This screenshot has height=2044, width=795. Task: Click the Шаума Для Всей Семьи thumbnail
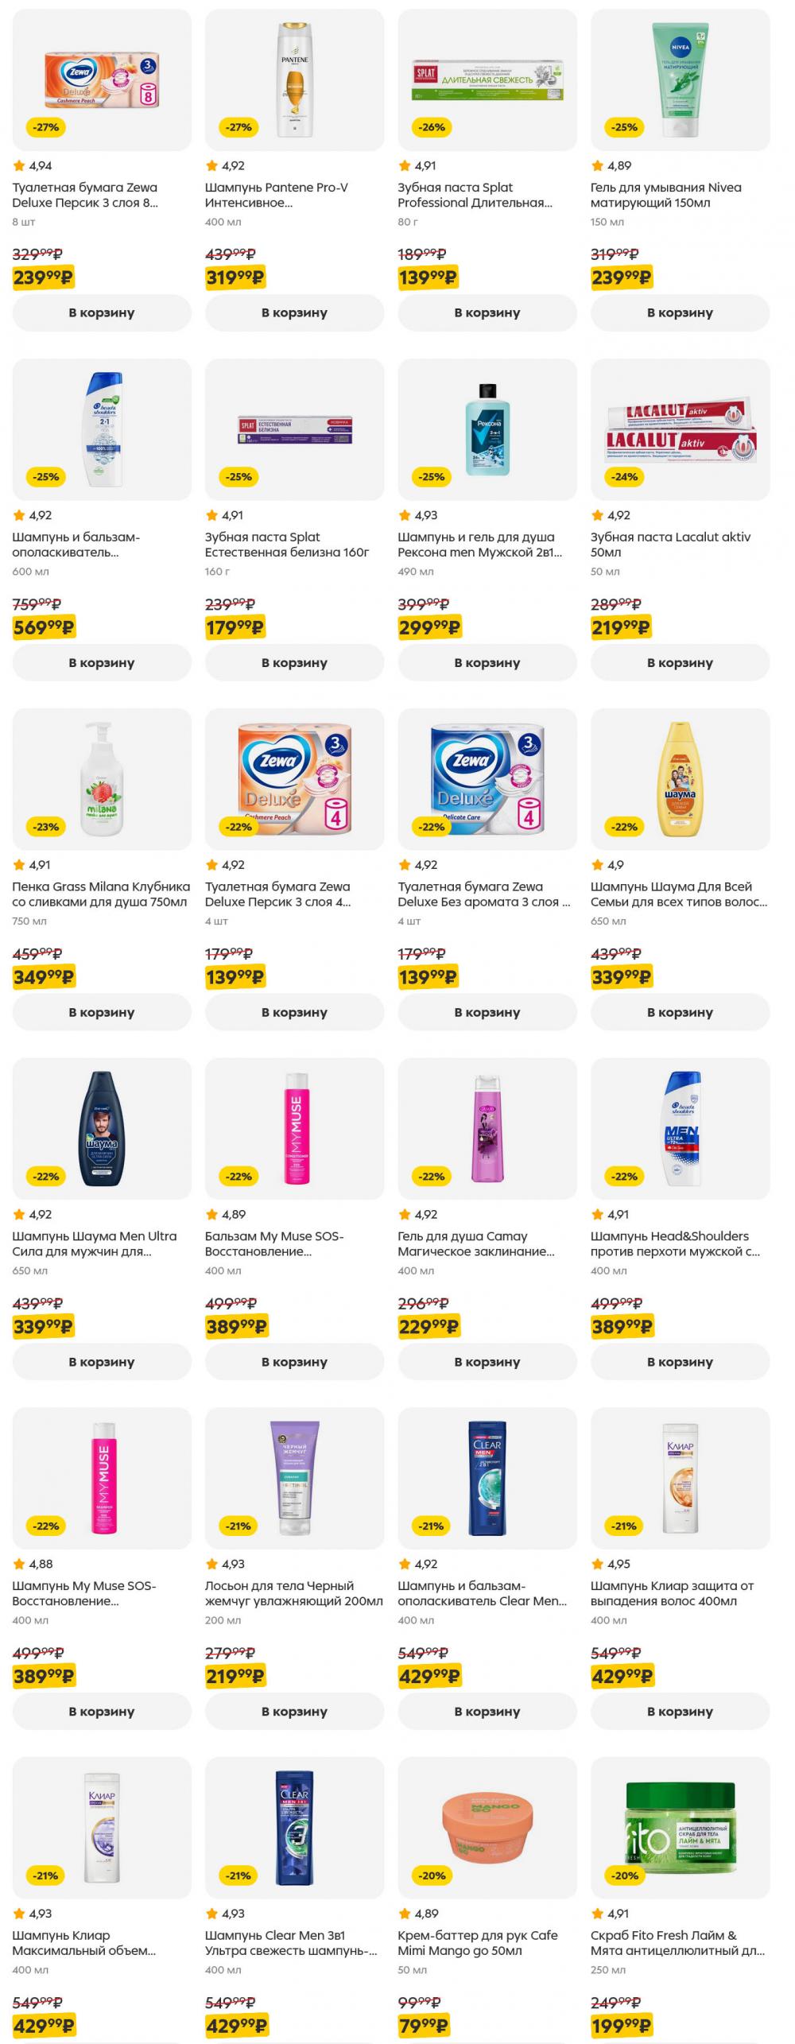click(680, 779)
